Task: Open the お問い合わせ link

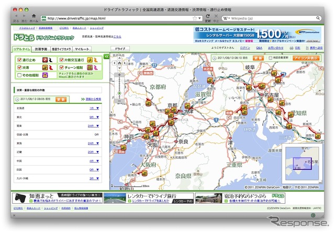Action: pyautogui.click(x=276, y=48)
